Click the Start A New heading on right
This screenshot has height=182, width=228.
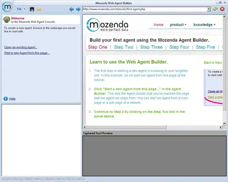pos(213,62)
